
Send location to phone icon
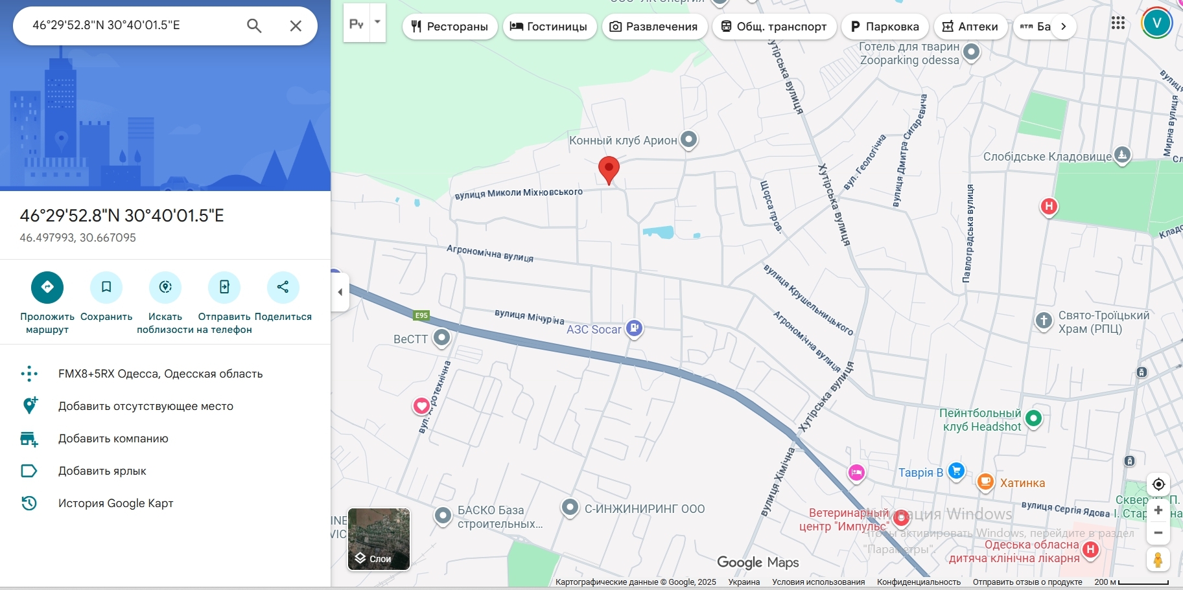(x=224, y=287)
